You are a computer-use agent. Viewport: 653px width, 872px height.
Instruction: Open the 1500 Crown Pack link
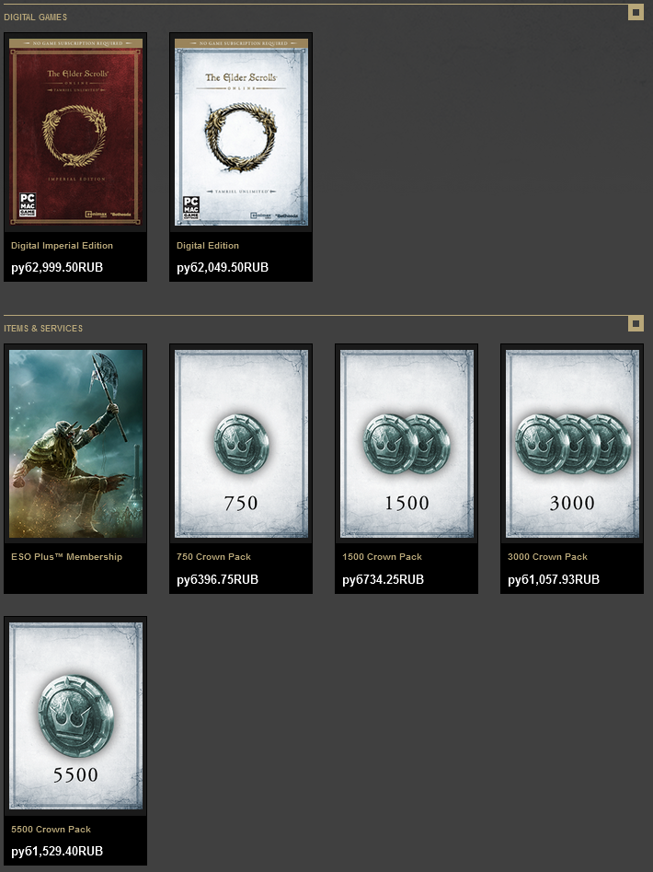tap(382, 557)
